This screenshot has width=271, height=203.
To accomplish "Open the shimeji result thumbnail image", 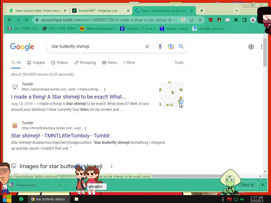I will (171, 94).
